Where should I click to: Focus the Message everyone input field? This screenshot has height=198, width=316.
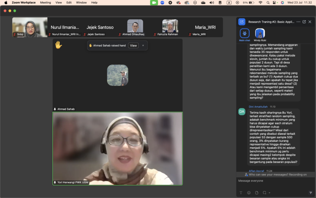pyautogui.click(x=276, y=181)
